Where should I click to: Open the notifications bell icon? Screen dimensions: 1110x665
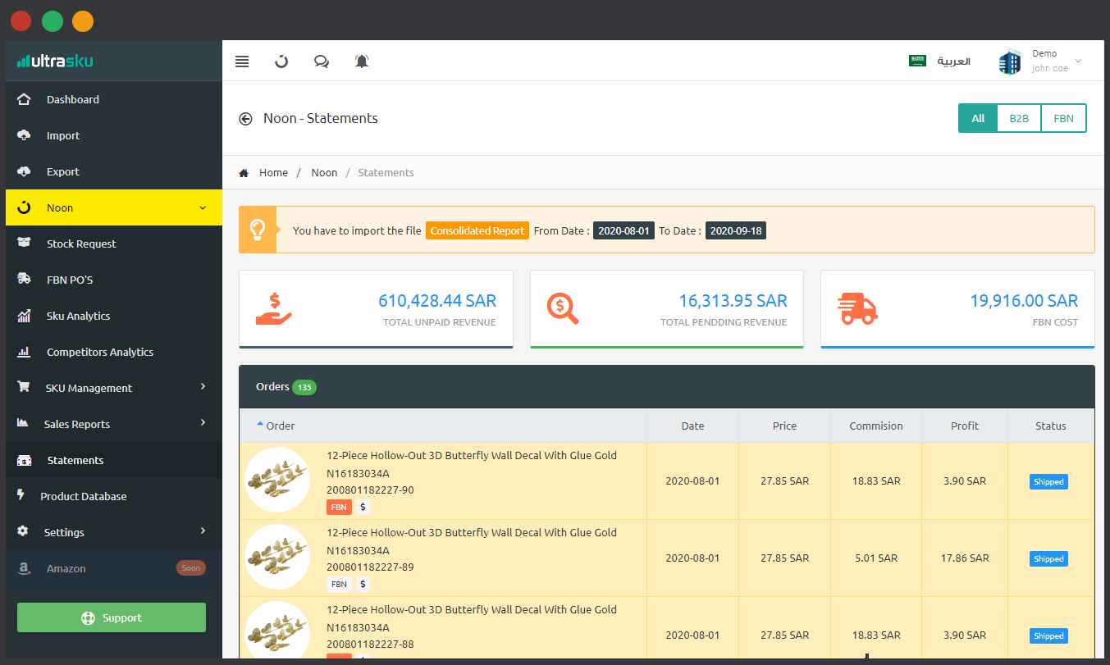coord(362,61)
